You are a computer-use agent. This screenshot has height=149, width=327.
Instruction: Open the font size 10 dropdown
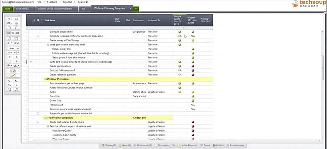click(9, 53)
